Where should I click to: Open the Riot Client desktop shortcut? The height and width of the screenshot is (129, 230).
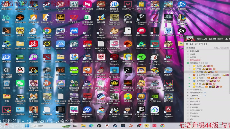point(141,32)
